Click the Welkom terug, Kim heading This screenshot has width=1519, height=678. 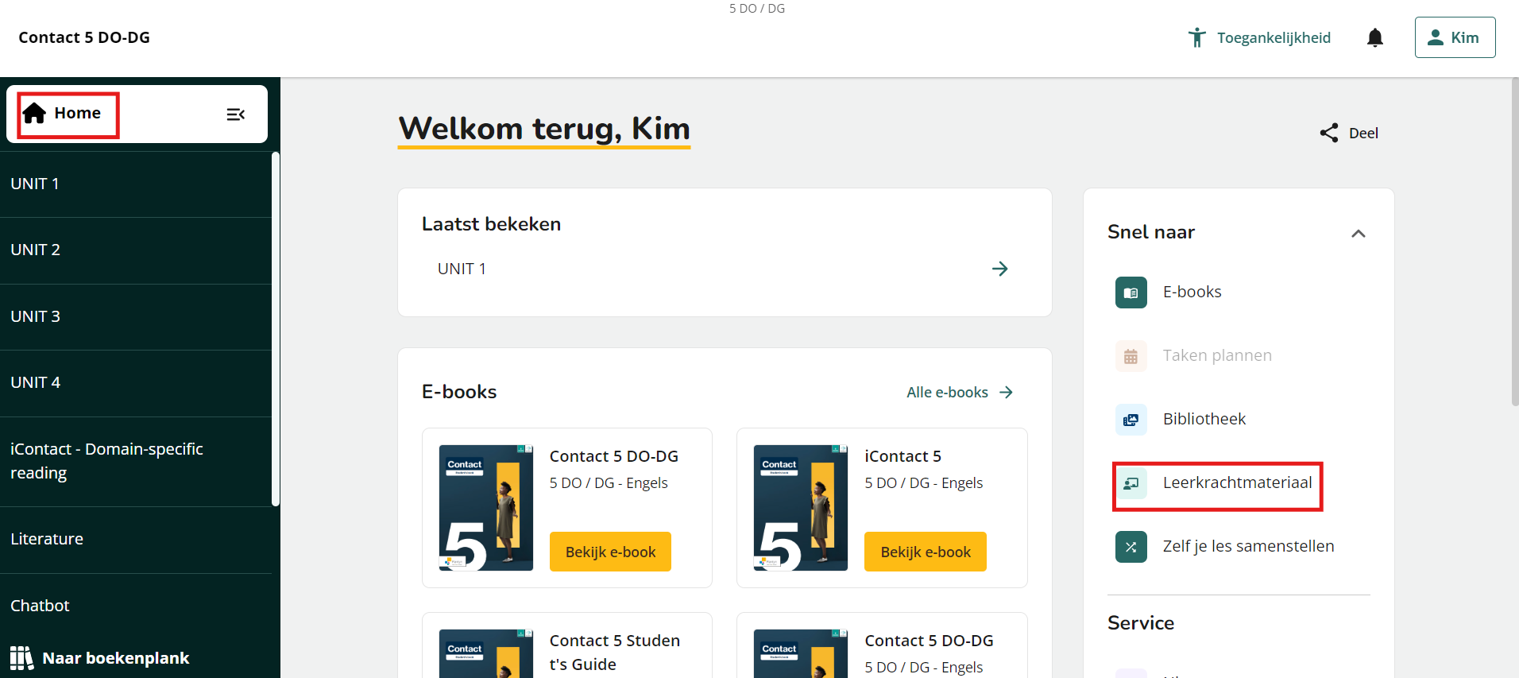544,129
